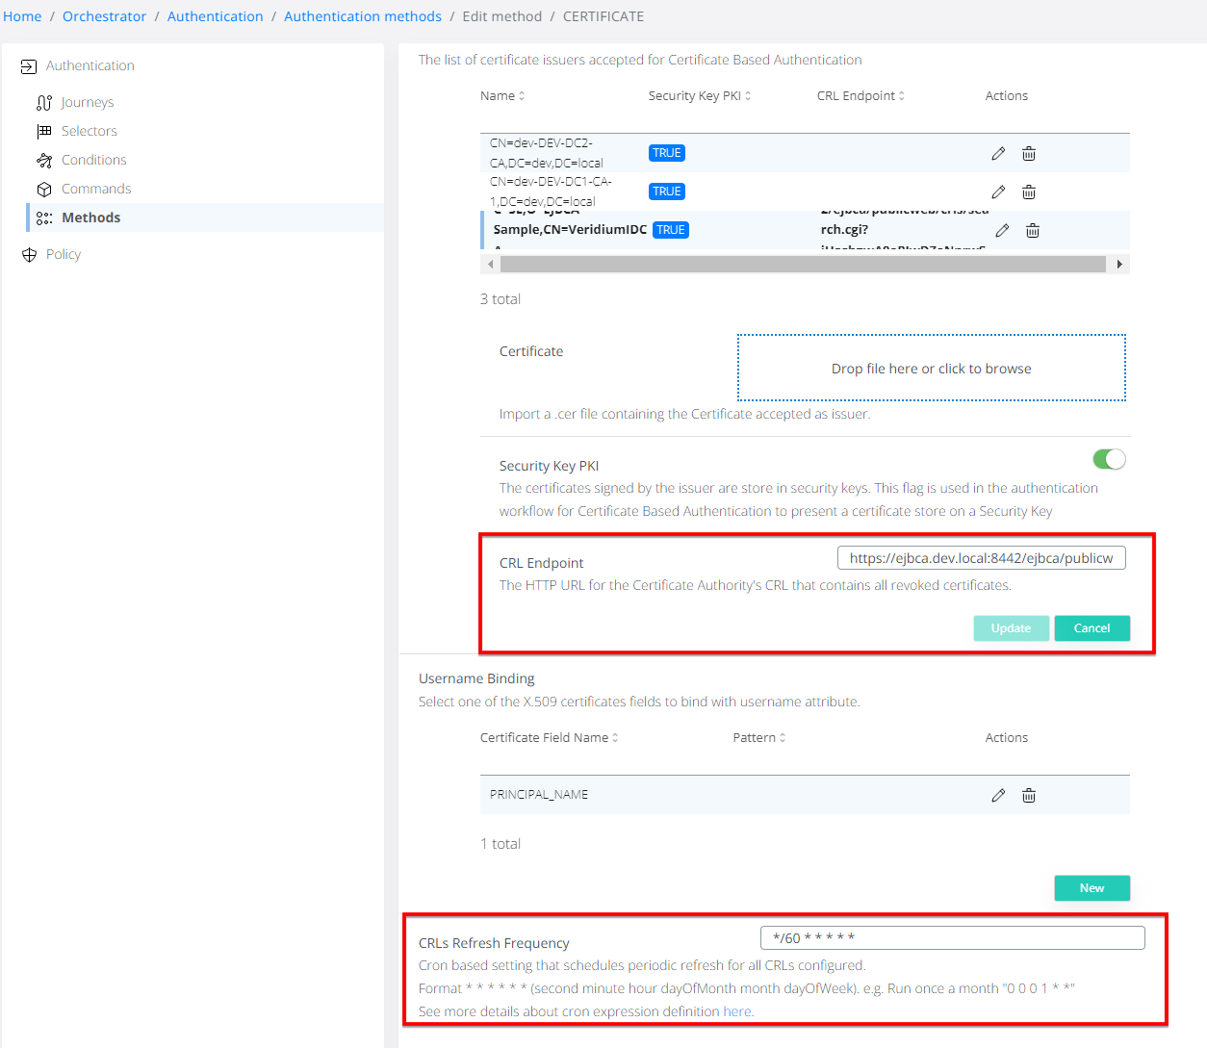Click the Cancel button
This screenshot has width=1207, height=1048.
click(1091, 628)
